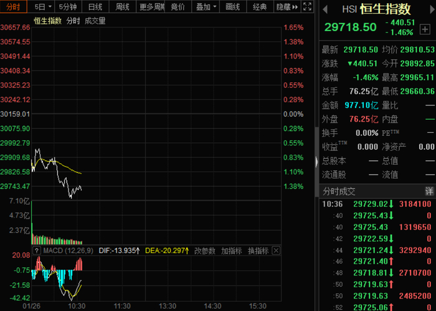This screenshot has height=311, width=436.
Task: Toggle the 隐藏 hide panel button
Action: (287, 7)
